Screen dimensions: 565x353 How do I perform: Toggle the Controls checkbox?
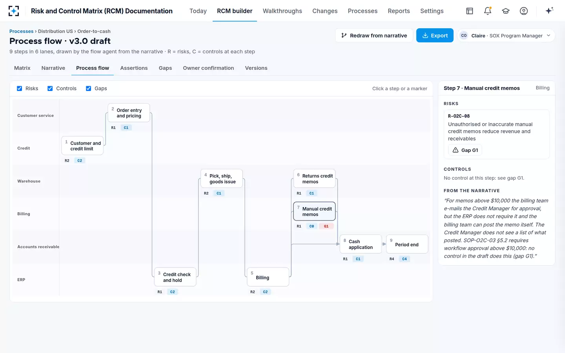pyautogui.click(x=50, y=89)
